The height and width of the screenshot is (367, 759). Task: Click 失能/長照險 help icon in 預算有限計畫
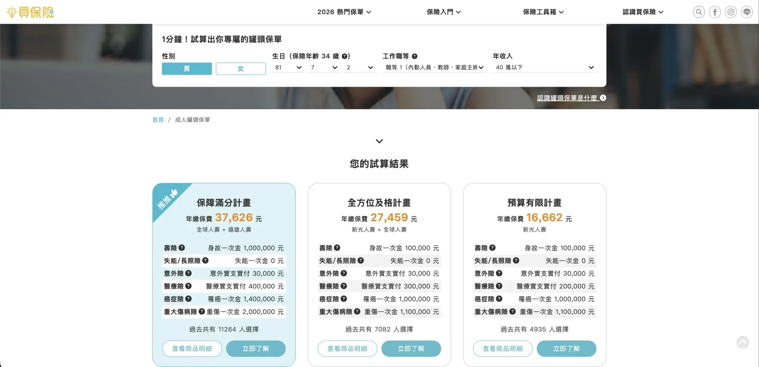[x=516, y=260]
